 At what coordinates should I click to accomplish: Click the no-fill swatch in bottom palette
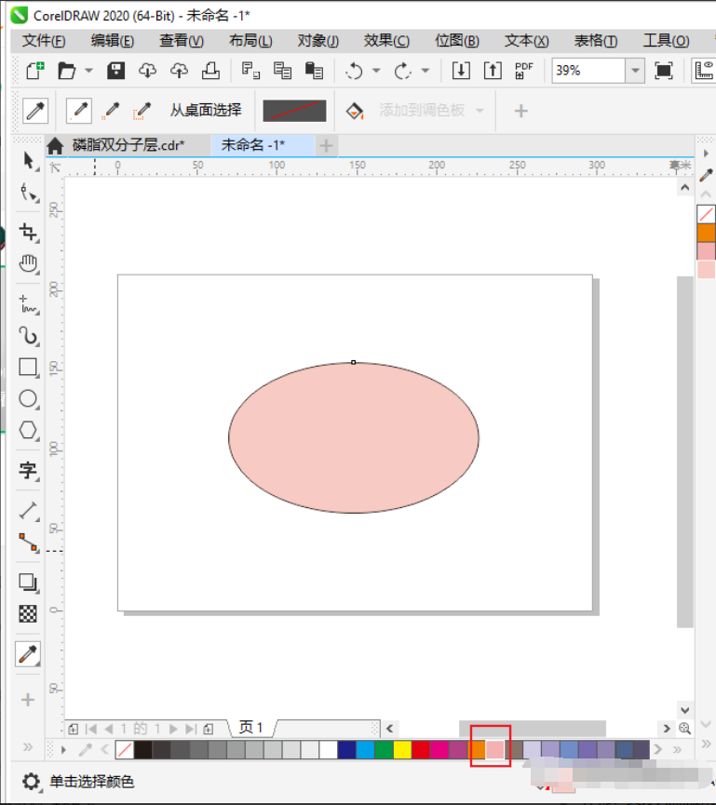click(x=124, y=750)
